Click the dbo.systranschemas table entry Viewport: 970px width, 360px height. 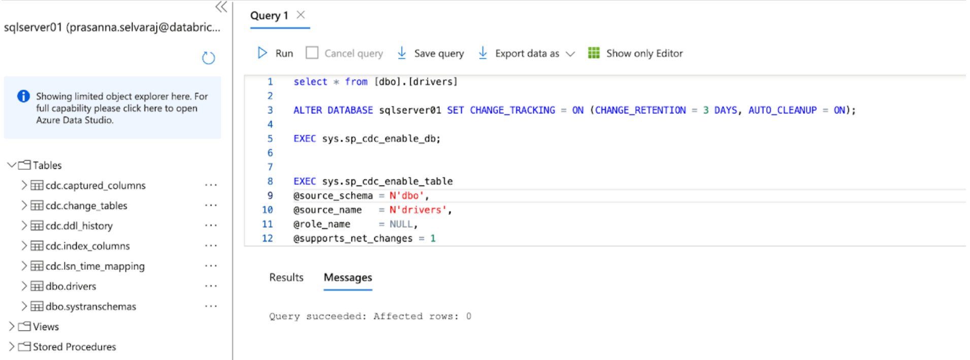(90, 307)
